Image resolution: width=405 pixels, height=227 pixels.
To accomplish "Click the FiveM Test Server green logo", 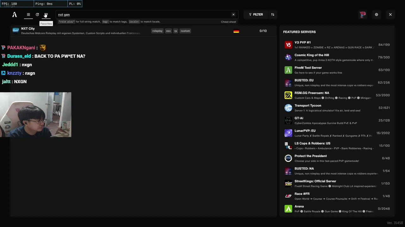I will pos(288,70).
